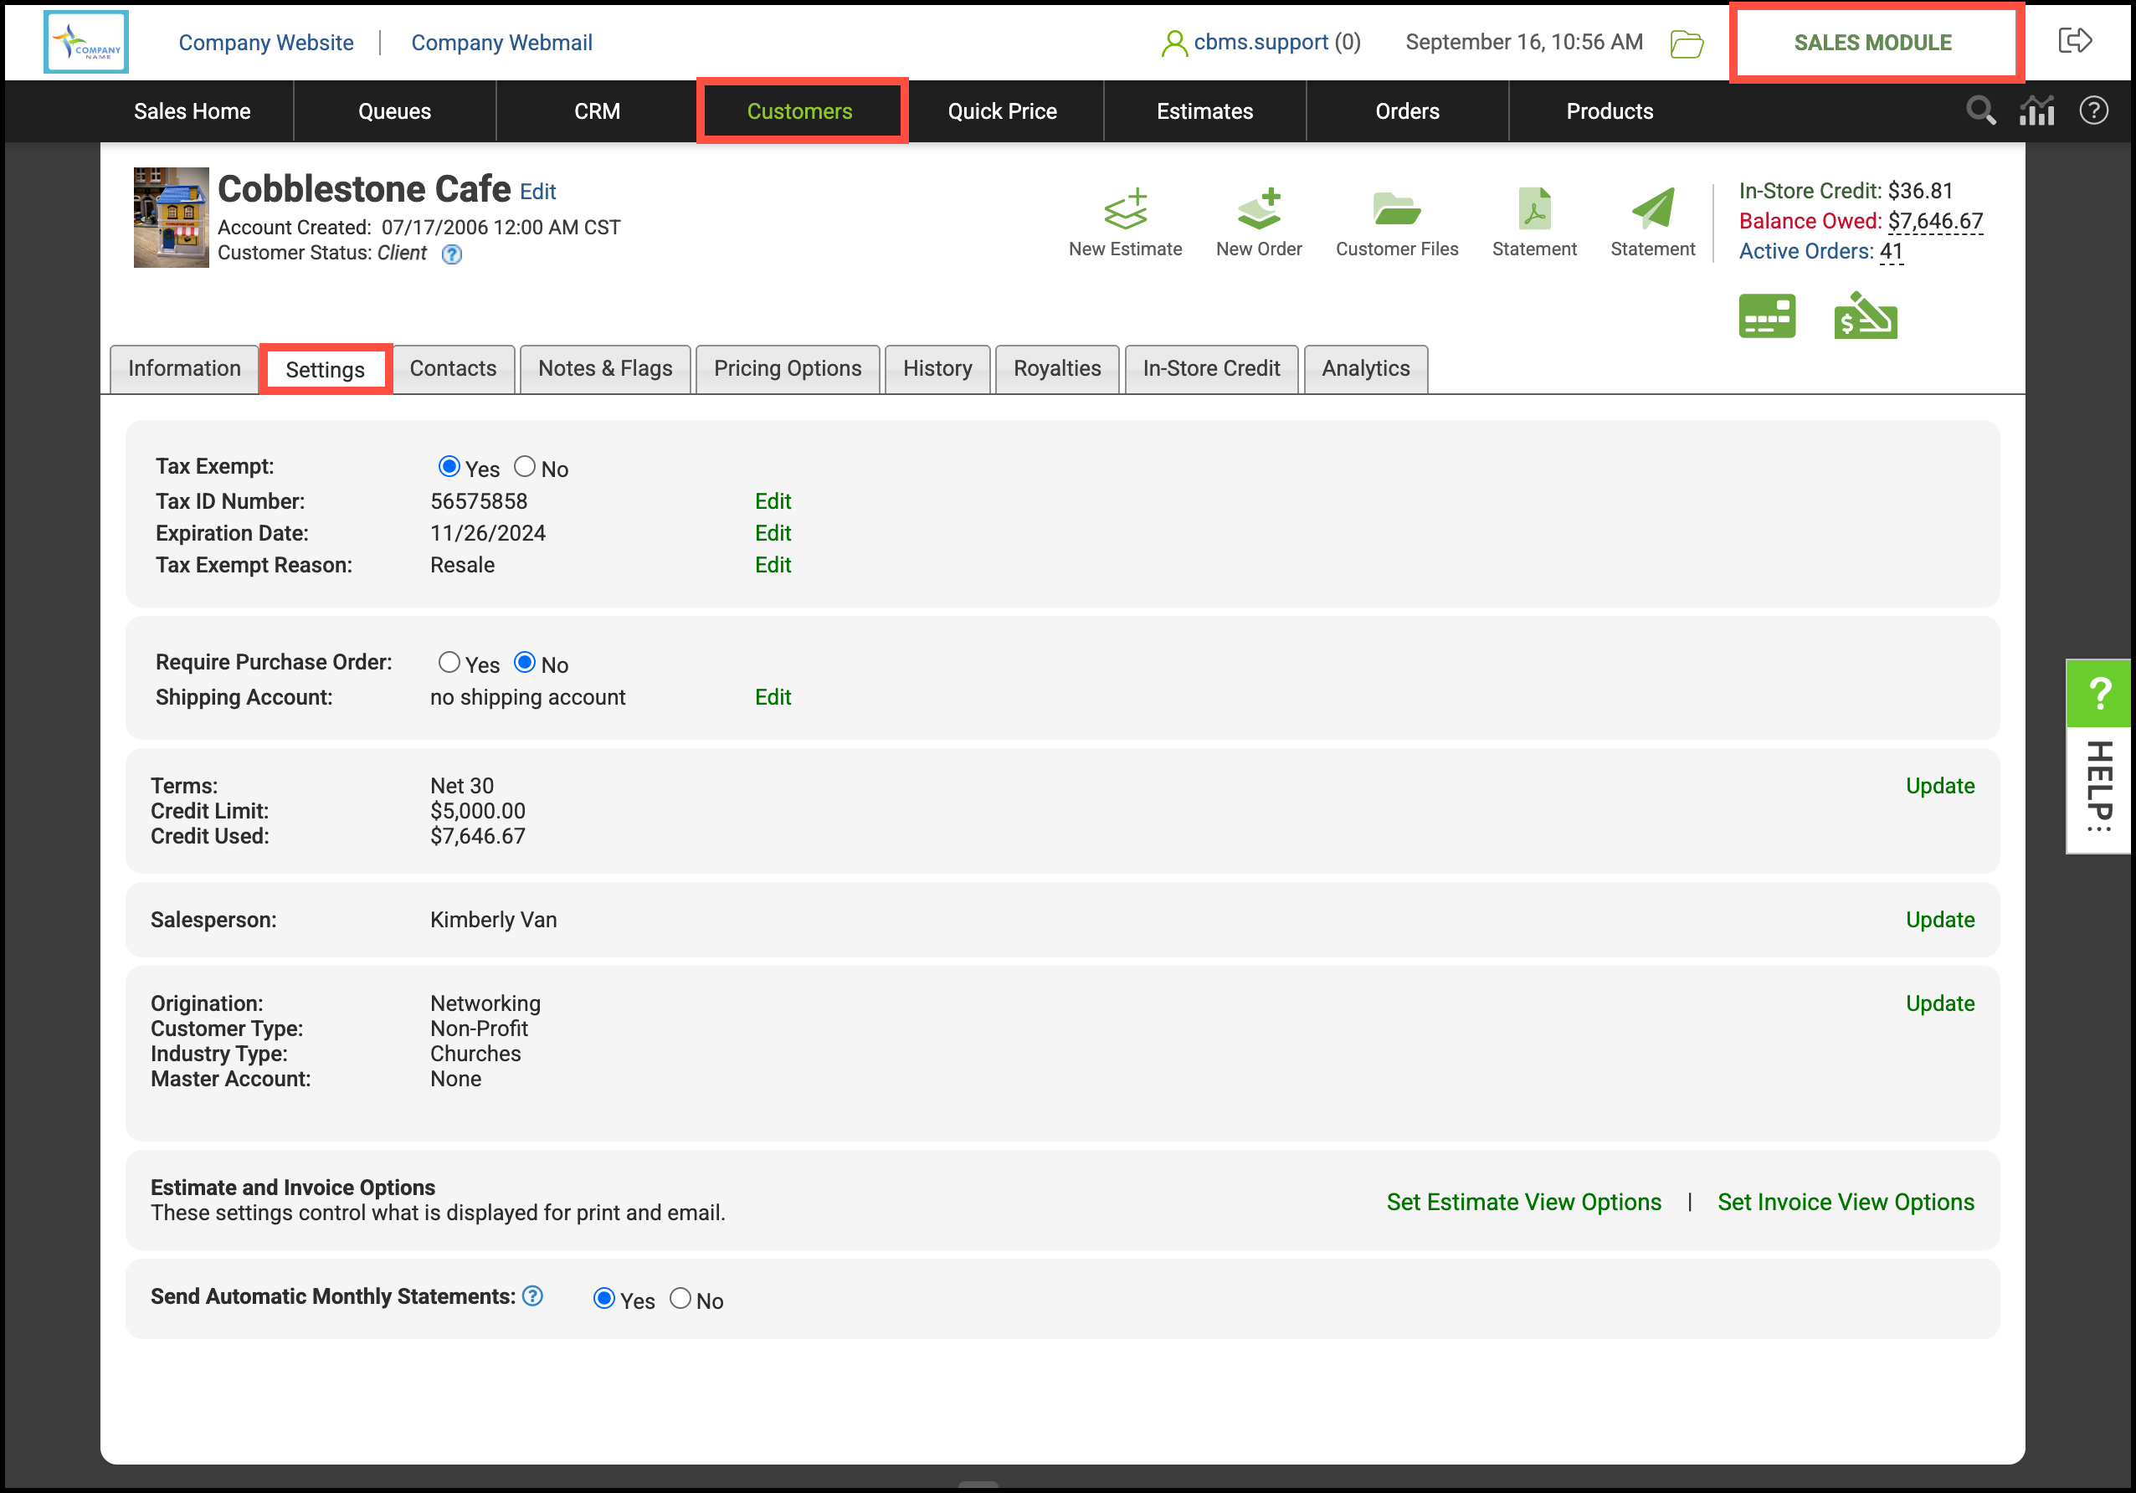Open the Notes & Flags tab
Viewport: 2136px width, 1493px height.
pyautogui.click(x=604, y=368)
